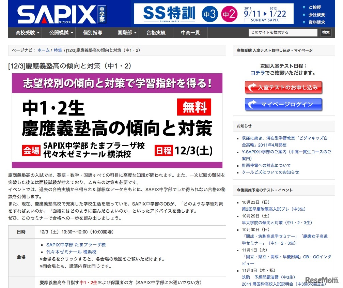
Task: Go to ホーム in the breadcrumb
Action: click(43, 50)
